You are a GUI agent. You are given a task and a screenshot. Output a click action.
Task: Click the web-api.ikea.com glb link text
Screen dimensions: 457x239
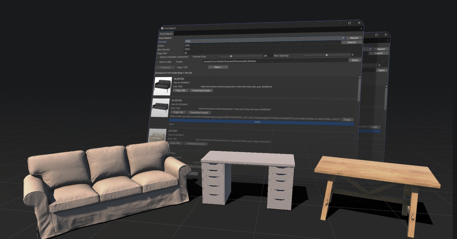point(255,118)
